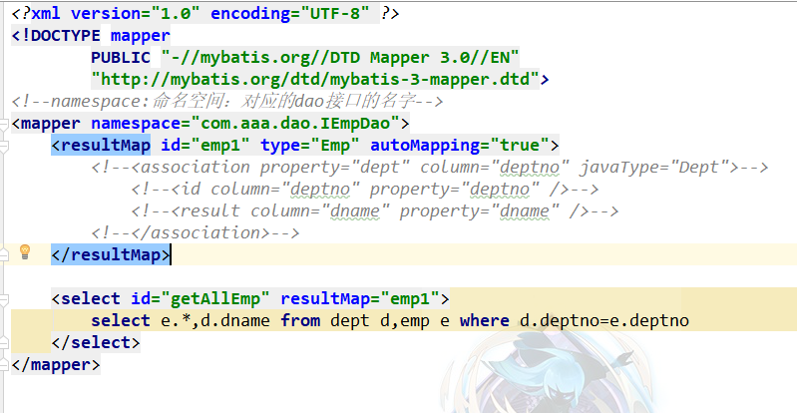Click dept d,emp e table list
The height and width of the screenshot is (413, 797).
(390, 320)
